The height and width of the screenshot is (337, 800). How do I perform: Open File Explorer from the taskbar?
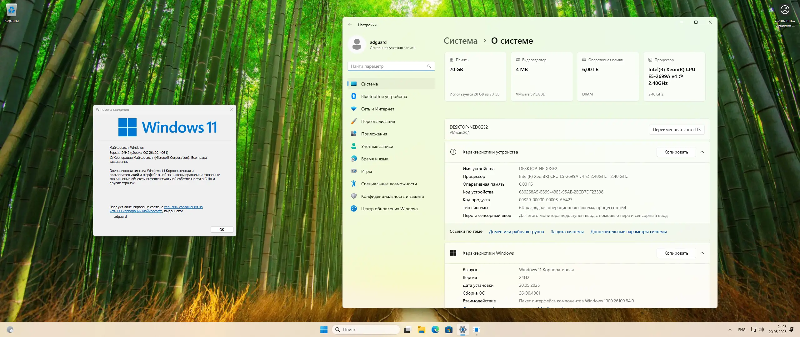coord(421,330)
